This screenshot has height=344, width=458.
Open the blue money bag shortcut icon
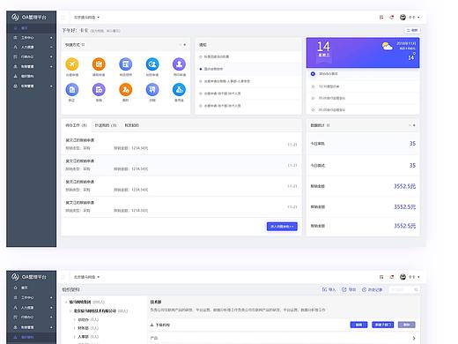(179, 90)
